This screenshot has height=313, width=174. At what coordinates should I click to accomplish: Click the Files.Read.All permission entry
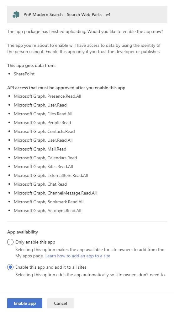pyautogui.click(x=43, y=114)
